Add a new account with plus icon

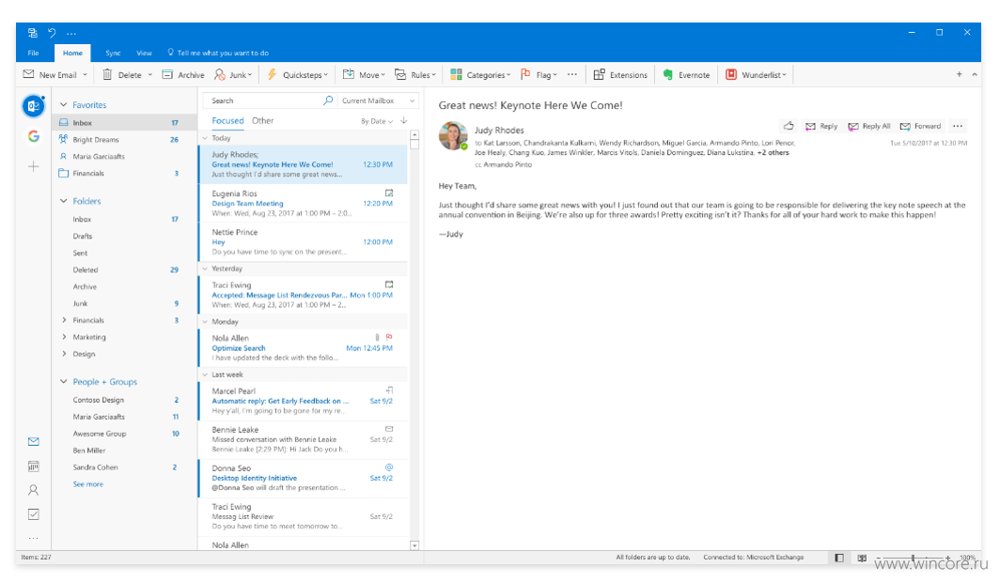pos(33,167)
